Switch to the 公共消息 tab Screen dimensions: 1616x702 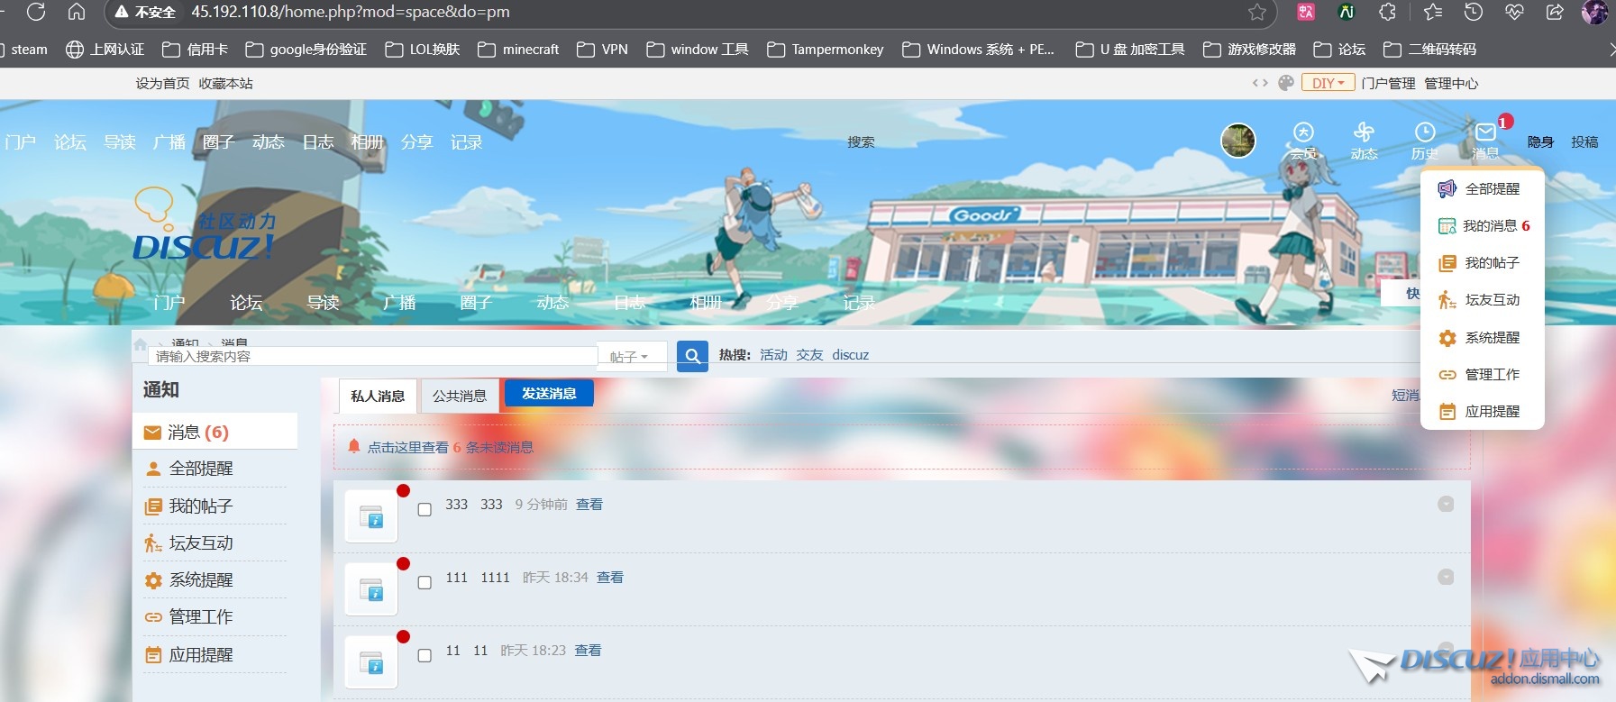[x=459, y=396]
